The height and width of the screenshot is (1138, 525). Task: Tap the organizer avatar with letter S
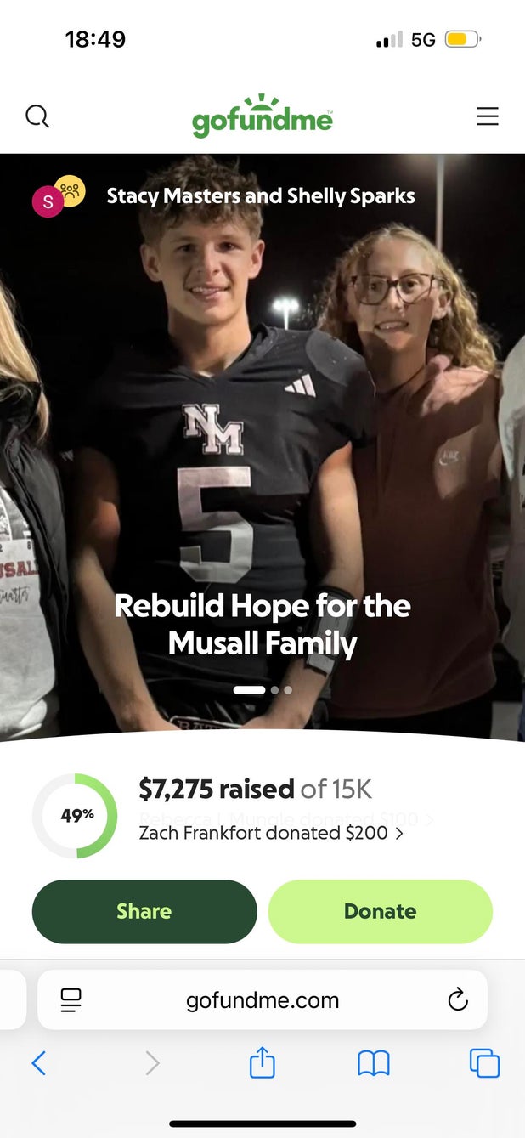click(x=47, y=202)
